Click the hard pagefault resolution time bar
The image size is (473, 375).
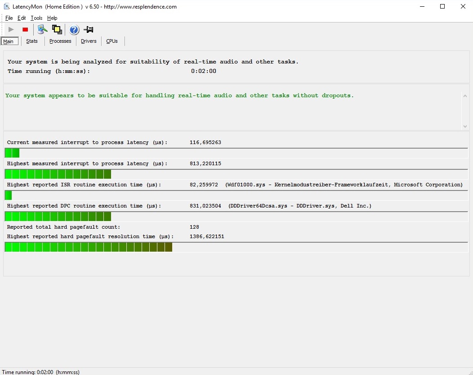[89, 247]
